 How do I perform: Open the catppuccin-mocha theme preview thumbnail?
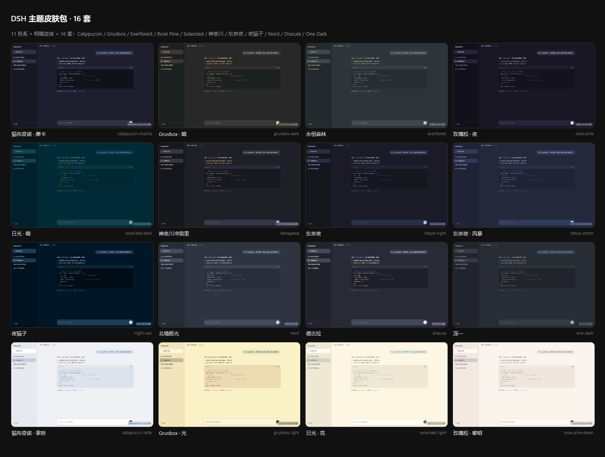coord(82,86)
